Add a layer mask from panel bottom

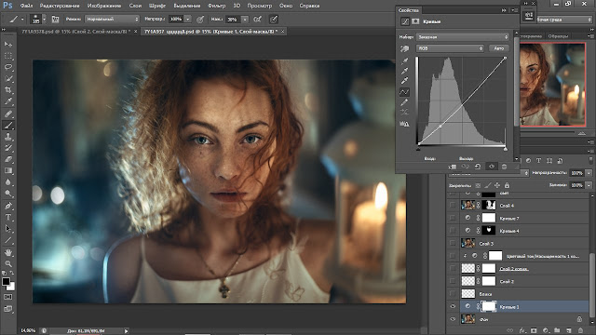(534, 331)
